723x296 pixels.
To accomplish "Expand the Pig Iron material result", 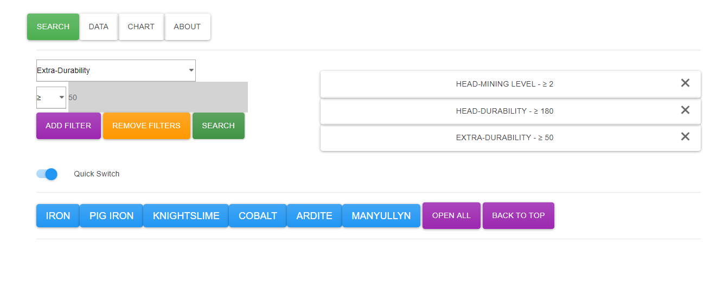I will click(111, 216).
